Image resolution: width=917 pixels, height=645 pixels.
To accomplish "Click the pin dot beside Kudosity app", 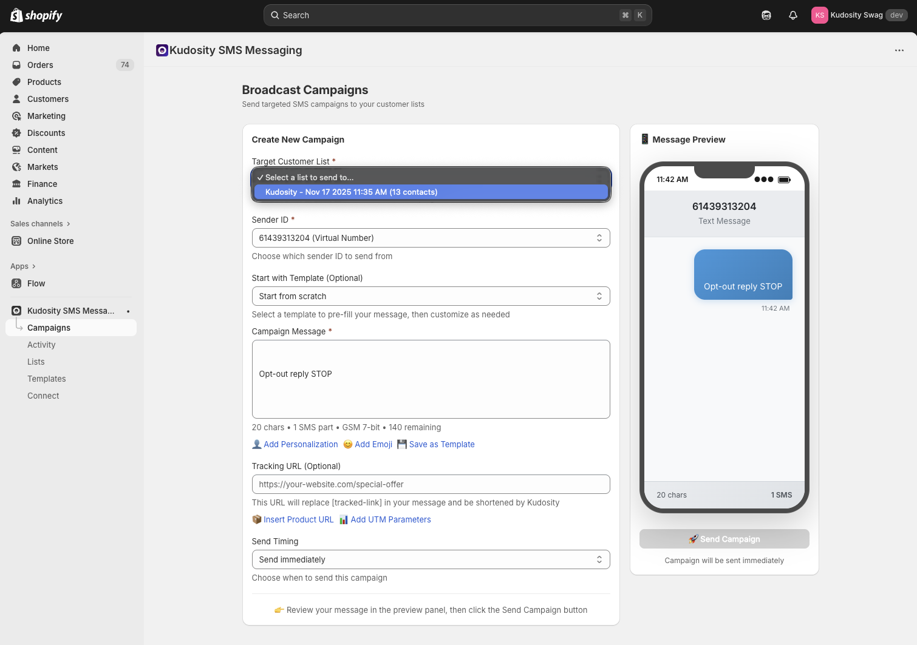I will [128, 311].
